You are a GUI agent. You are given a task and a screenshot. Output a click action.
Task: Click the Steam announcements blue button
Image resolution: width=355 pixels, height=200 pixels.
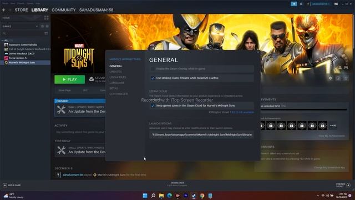coord(293,4)
